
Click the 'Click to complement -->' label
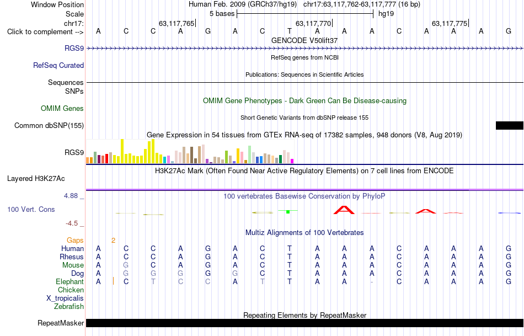[x=45, y=32]
